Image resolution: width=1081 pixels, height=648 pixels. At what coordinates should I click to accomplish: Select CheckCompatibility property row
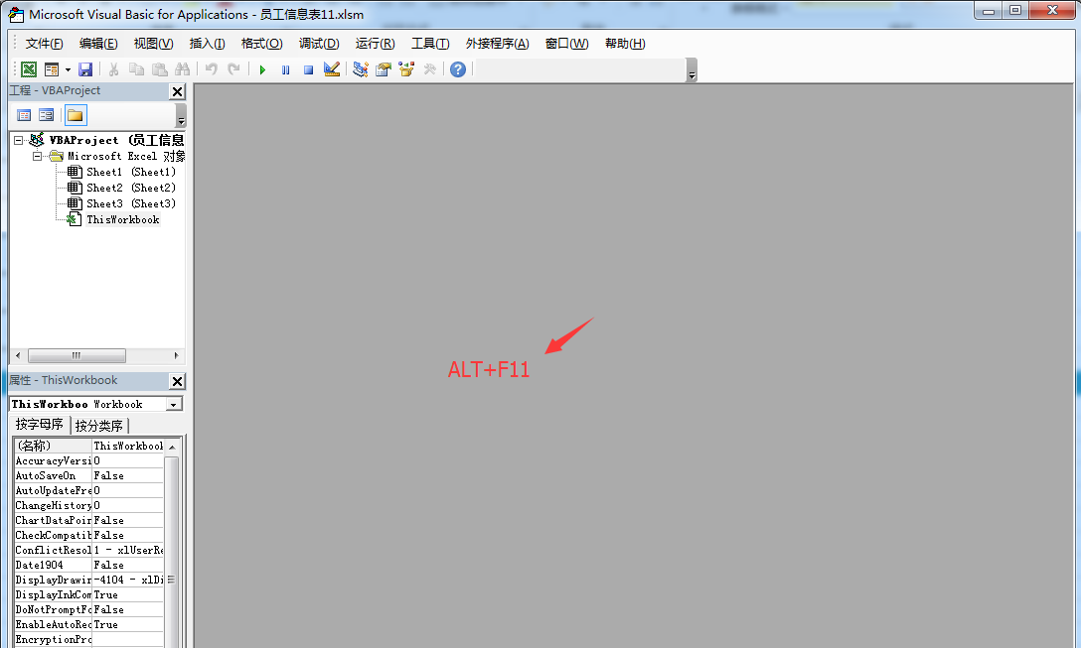coord(89,536)
